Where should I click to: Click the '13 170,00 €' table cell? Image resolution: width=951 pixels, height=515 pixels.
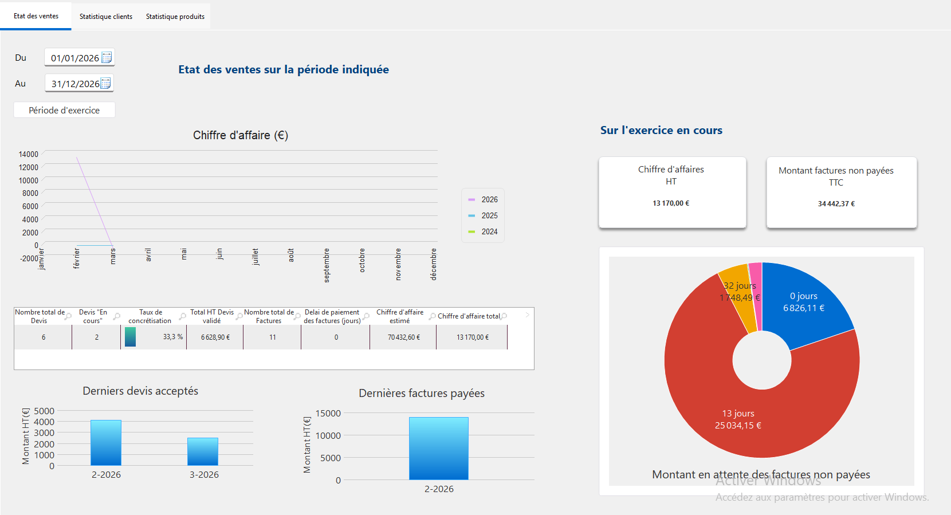pos(473,337)
